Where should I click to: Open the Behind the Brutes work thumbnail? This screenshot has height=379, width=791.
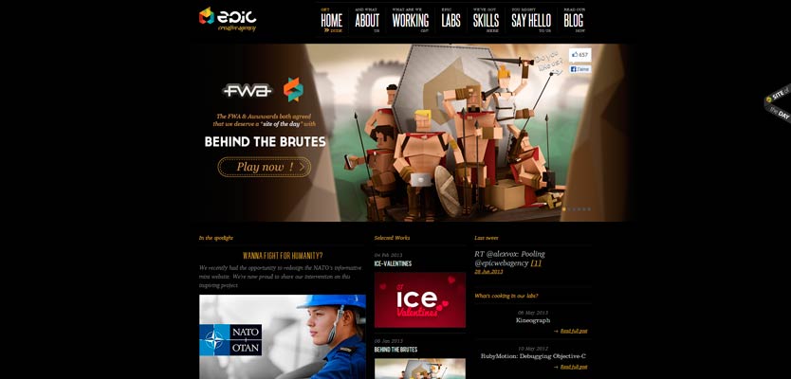[x=420, y=369]
